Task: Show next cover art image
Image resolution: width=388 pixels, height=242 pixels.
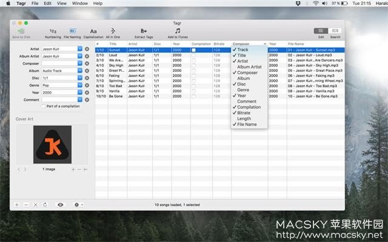Action: tap(25, 169)
